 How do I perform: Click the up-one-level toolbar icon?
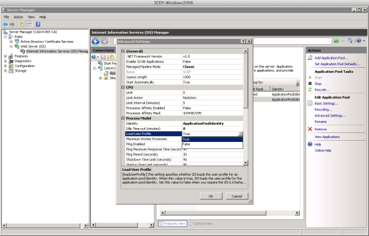pyautogui.click(x=21, y=24)
